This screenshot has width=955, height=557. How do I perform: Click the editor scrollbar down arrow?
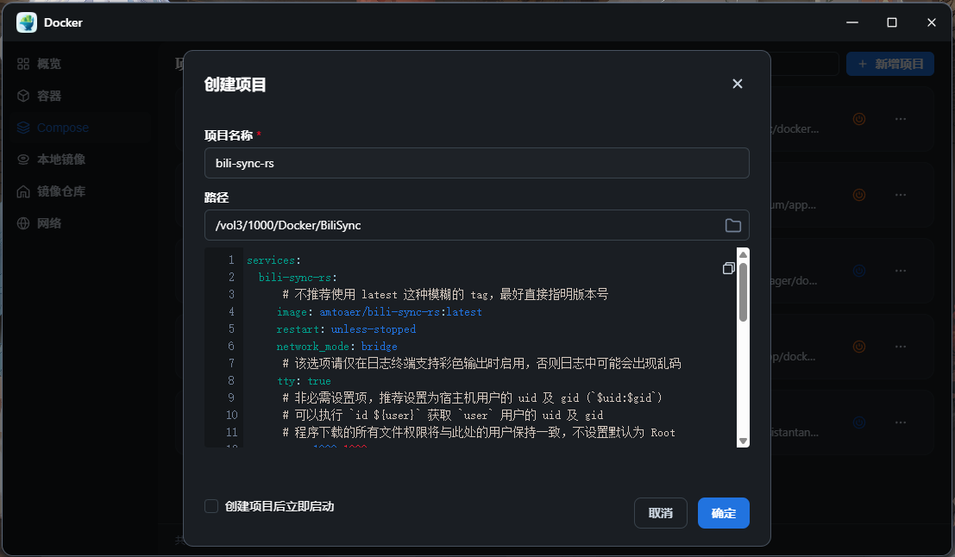coord(743,441)
